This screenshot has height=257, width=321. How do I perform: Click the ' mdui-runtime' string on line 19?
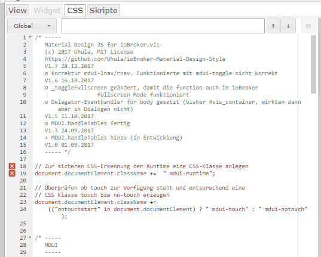pyautogui.click(x=188, y=174)
